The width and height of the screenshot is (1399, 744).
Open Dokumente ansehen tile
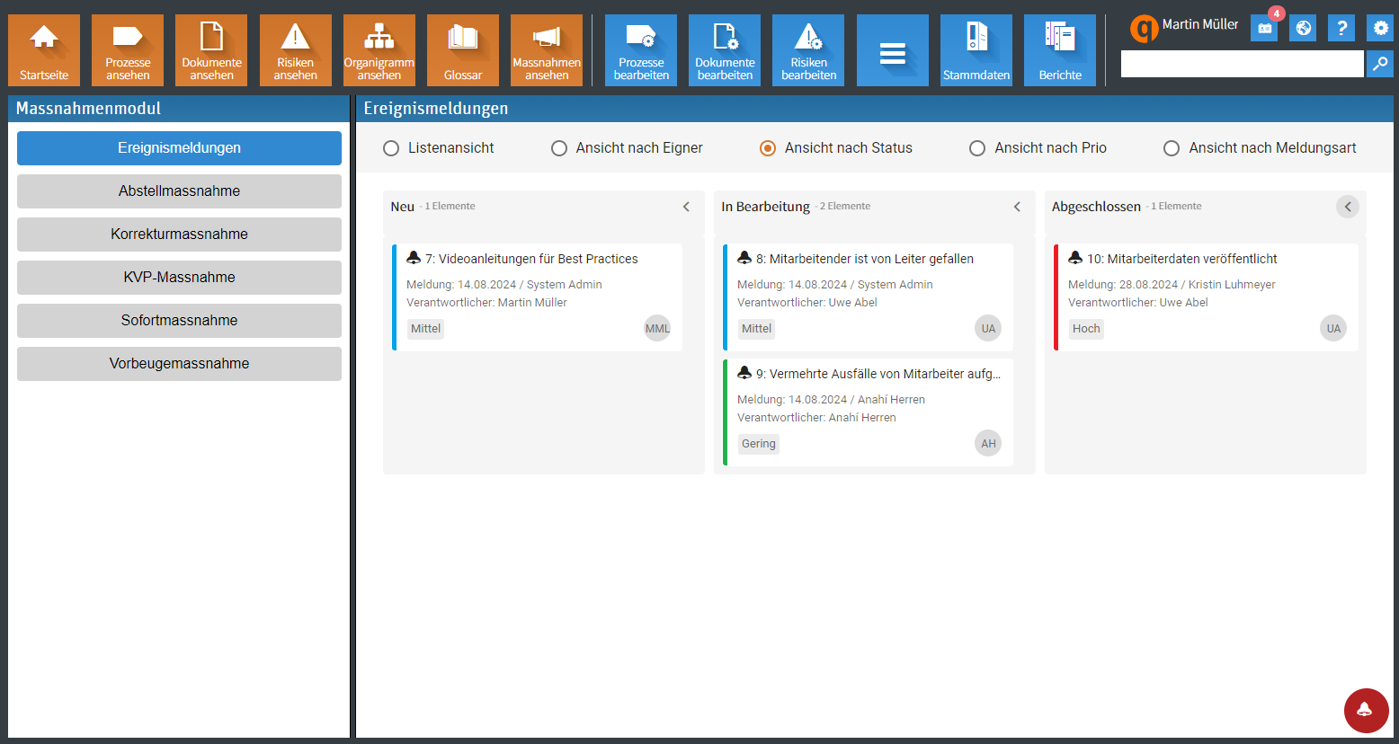click(x=211, y=50)
